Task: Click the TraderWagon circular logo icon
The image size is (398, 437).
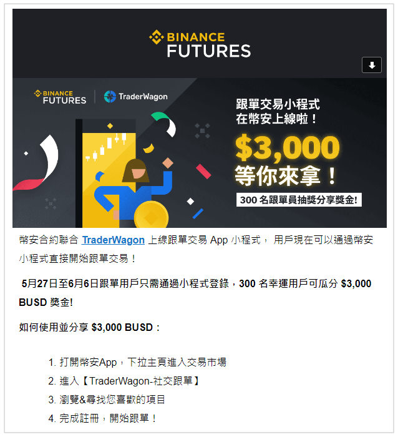Action: tap(110, 96)
